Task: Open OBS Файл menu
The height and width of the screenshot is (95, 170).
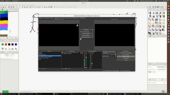Action: (41, 18)
